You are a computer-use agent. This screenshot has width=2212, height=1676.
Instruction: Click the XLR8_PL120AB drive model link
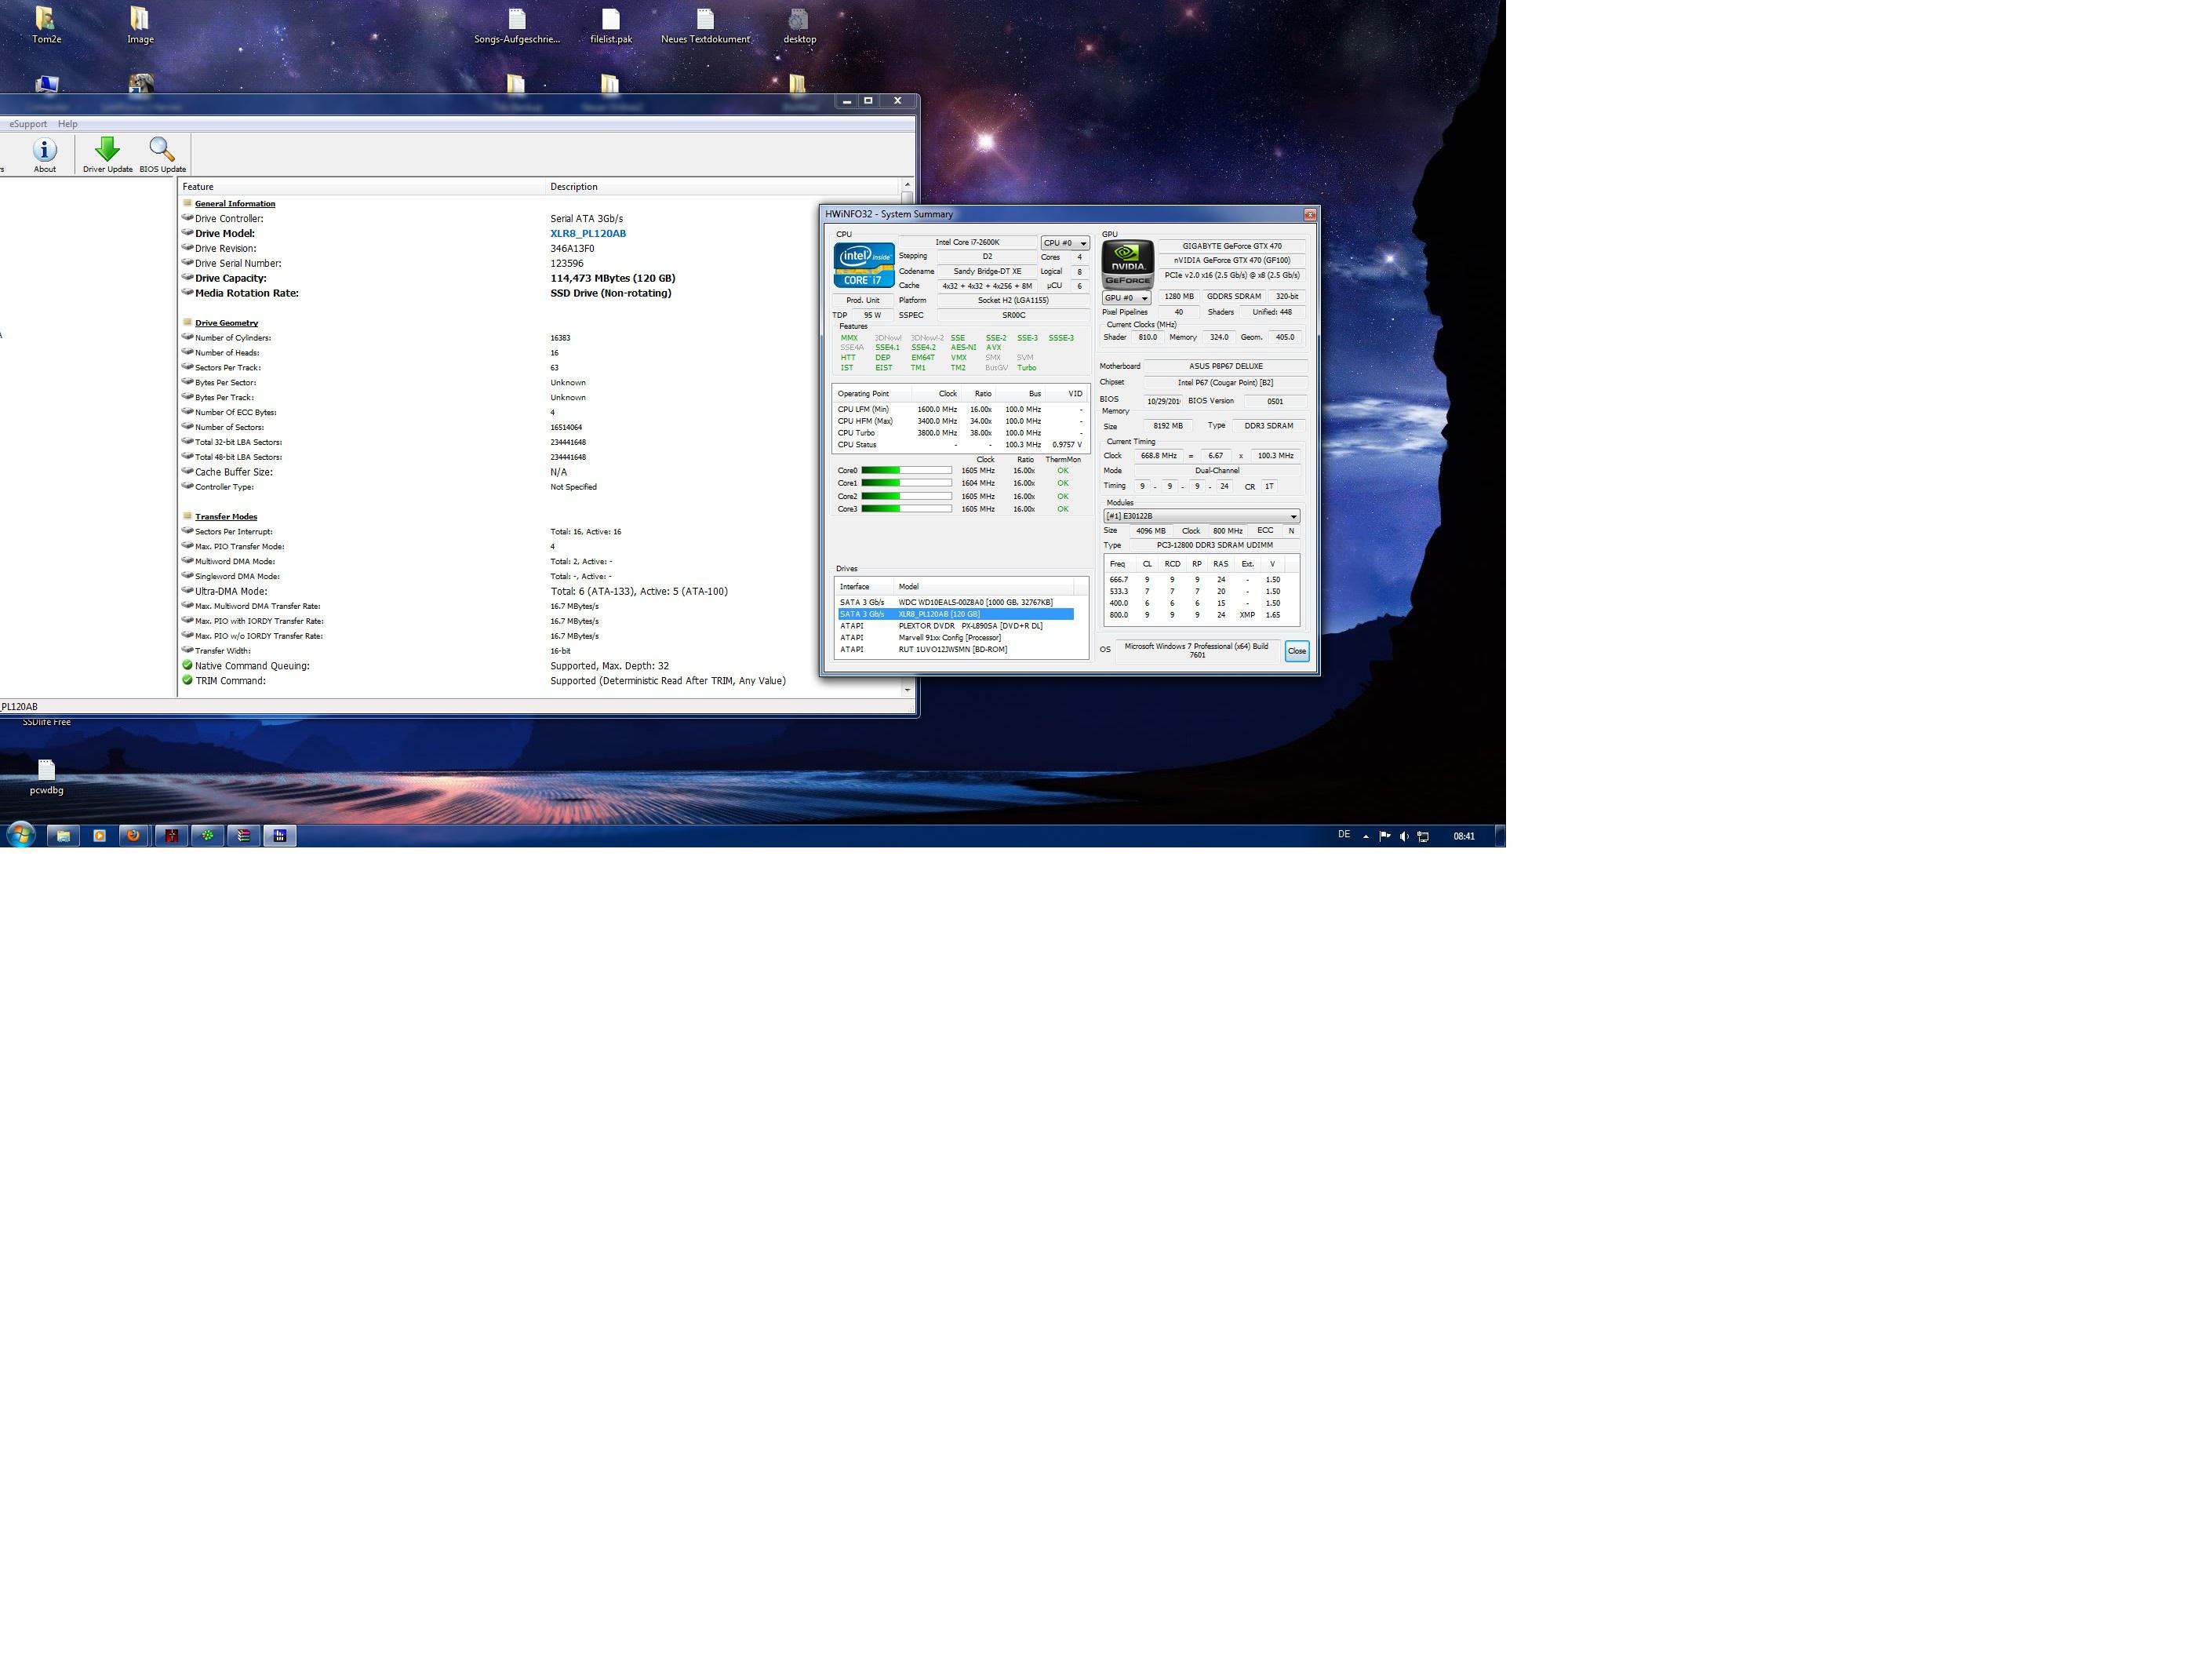pyautogui.click(x=588, y=233)
